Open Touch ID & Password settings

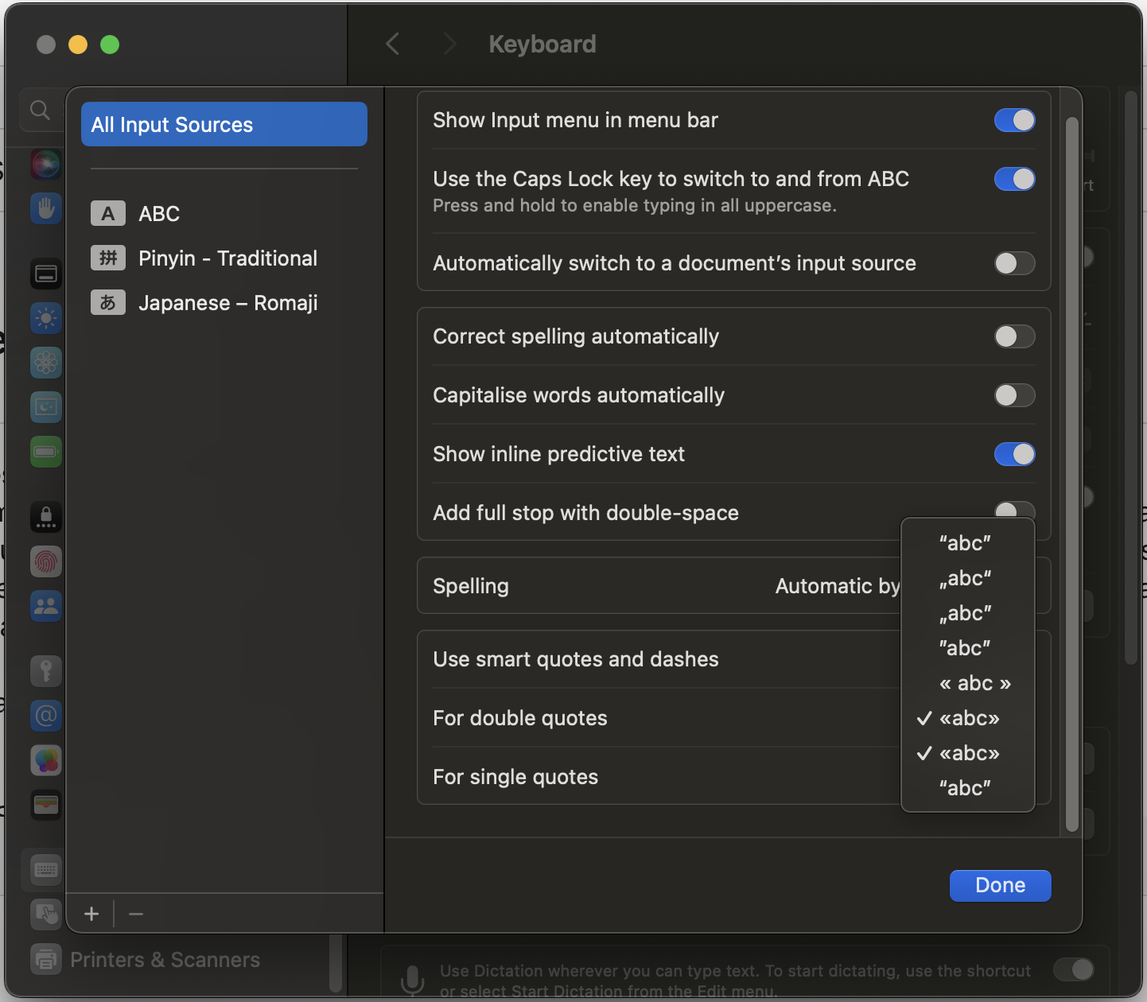tap(45, 562)
